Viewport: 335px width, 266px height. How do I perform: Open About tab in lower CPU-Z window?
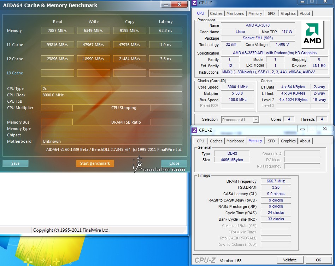[305, 141]
